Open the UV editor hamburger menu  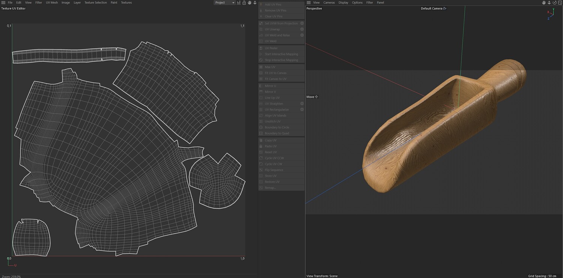tap(3, 3)
